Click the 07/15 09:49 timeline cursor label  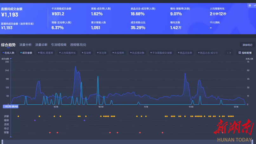pyautogui.click(x=10, y=107)
